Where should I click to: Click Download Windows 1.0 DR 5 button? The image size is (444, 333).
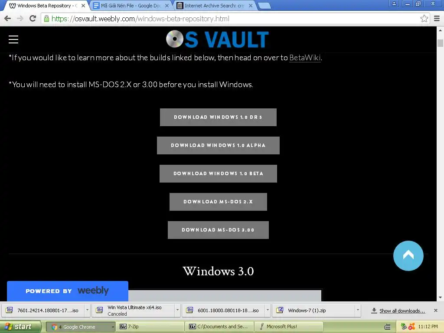(218, 117)
